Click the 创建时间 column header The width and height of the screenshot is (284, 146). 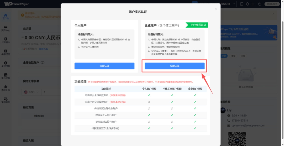(x=39, y=116)
